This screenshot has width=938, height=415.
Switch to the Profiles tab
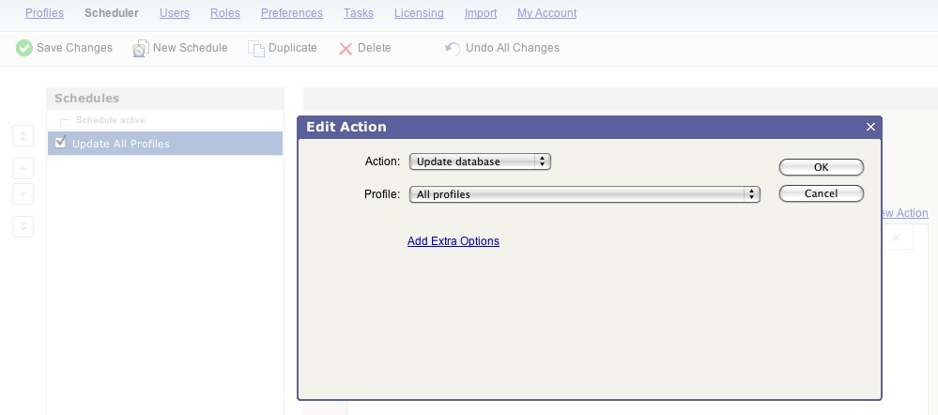point(44,13)
